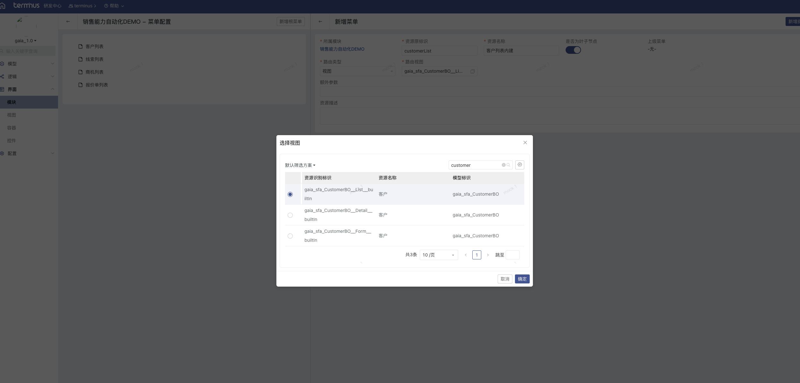This screenshot has height=383, width=800.
Task: Expand the 配置 sidebar section
Action: [x=29, y=153]
